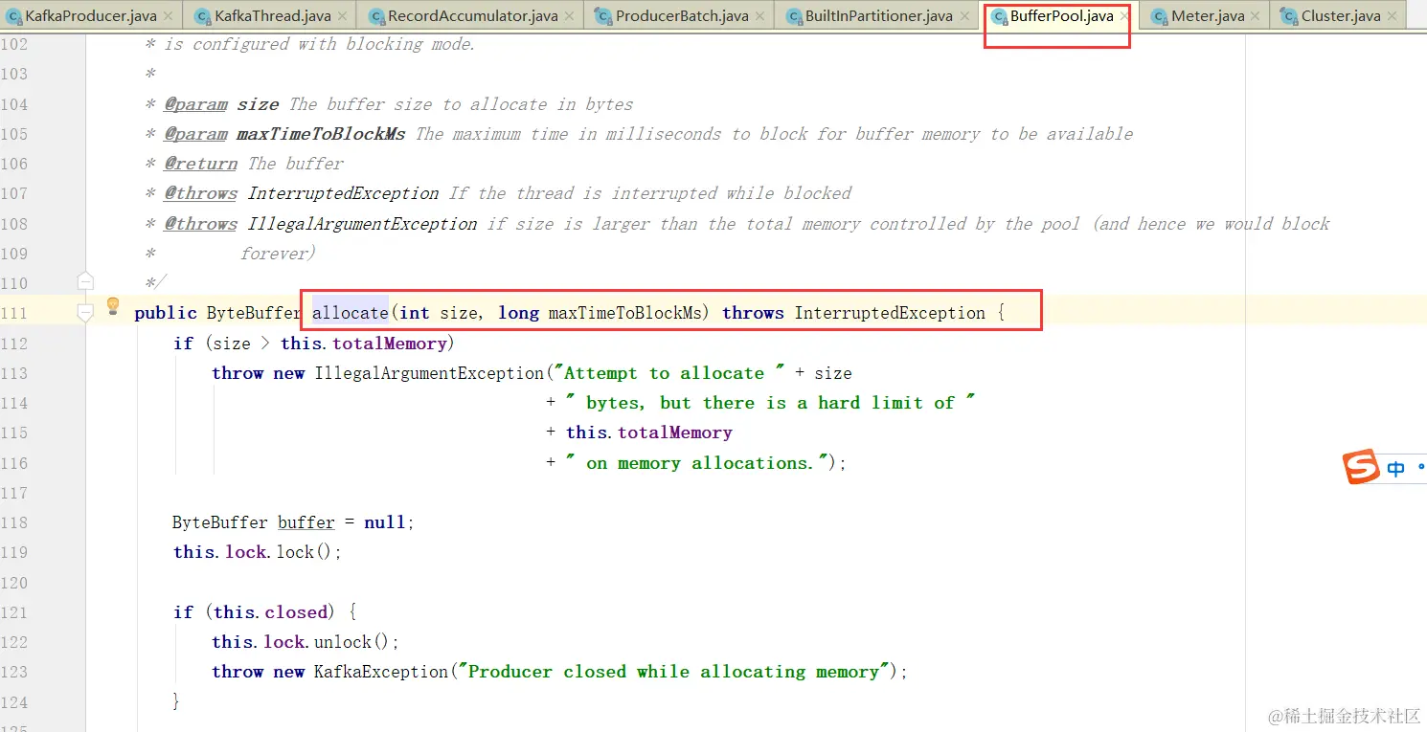Viewport: 1427px width, 732px height.
Task: Click IllegalArgumentException on line 113
Action: [429, 373]
